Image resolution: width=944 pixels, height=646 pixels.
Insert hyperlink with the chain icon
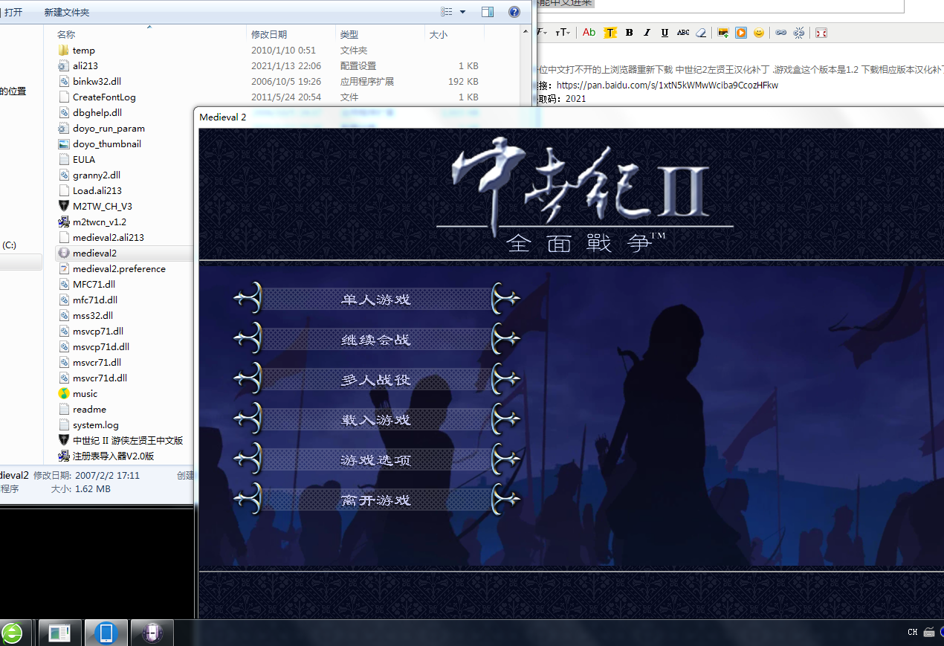tap(781, 33)
